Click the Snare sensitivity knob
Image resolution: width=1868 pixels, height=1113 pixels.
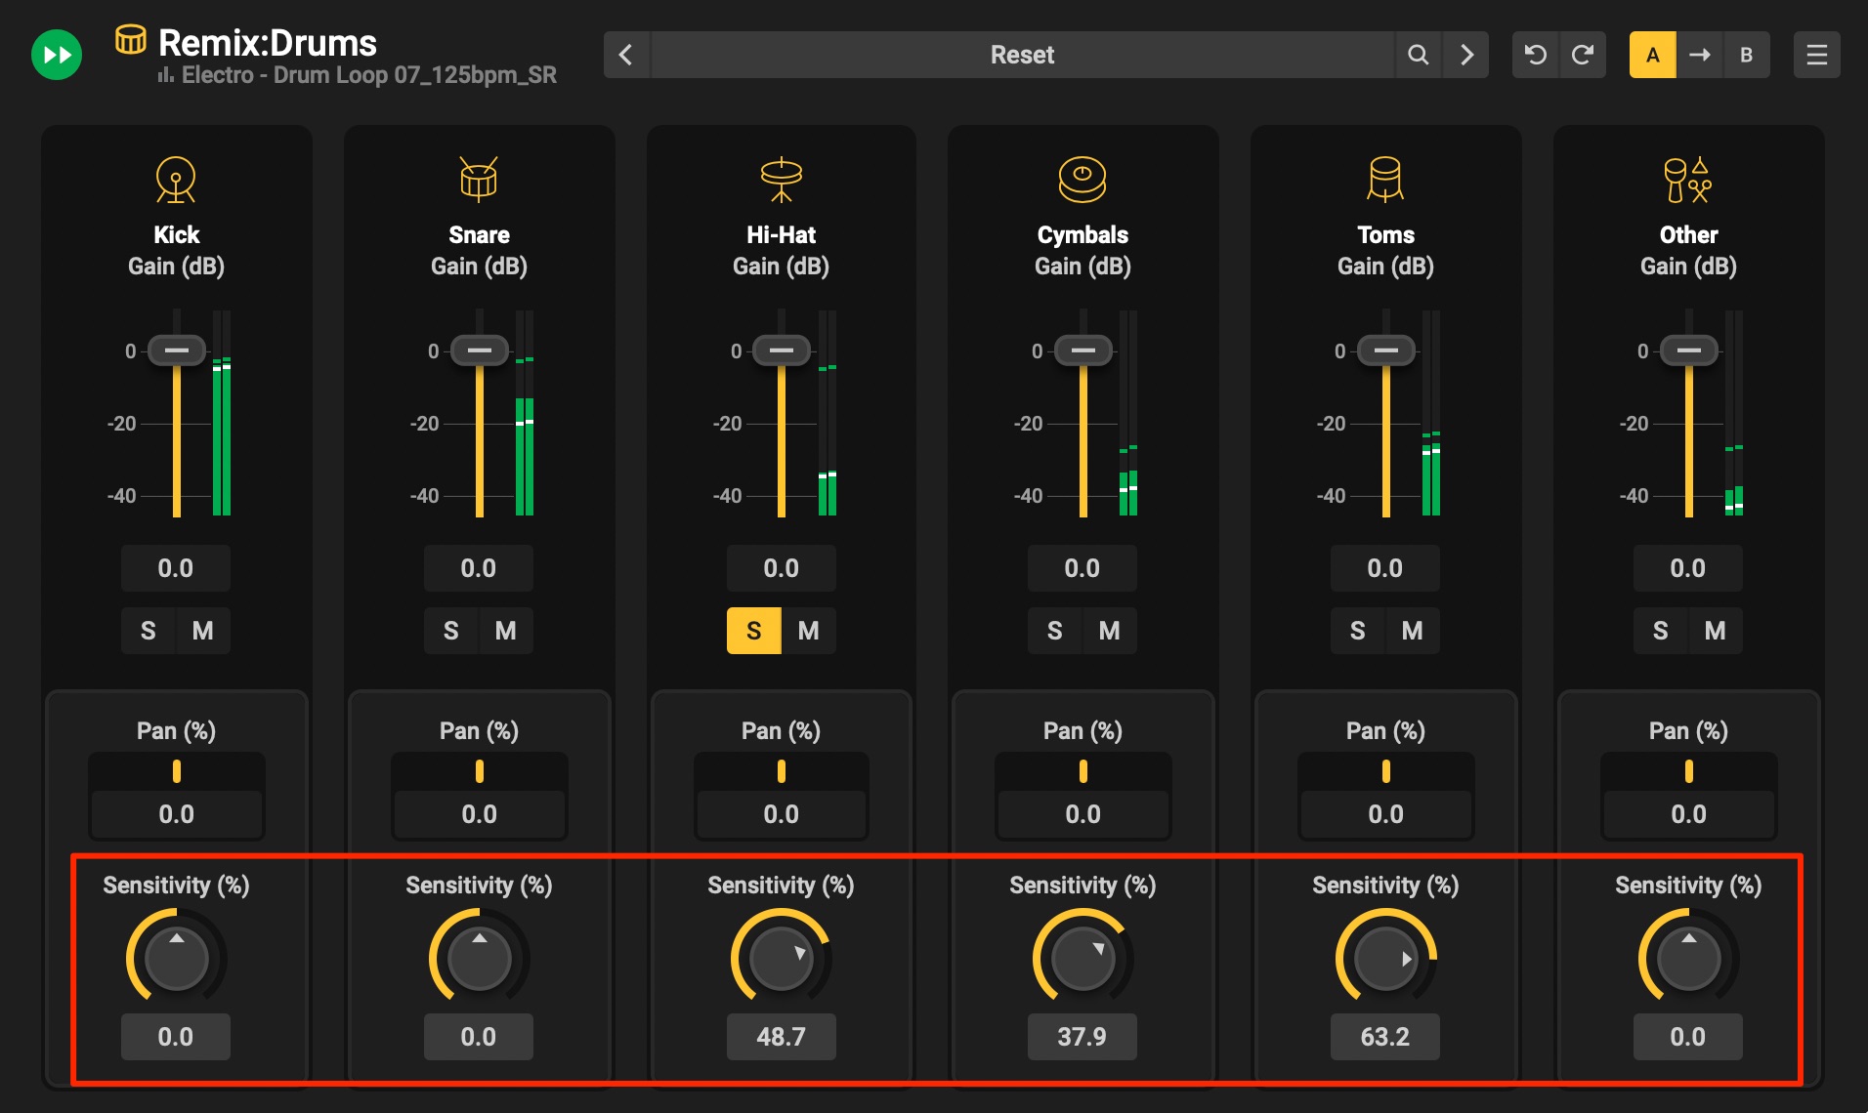click(480, 958)
